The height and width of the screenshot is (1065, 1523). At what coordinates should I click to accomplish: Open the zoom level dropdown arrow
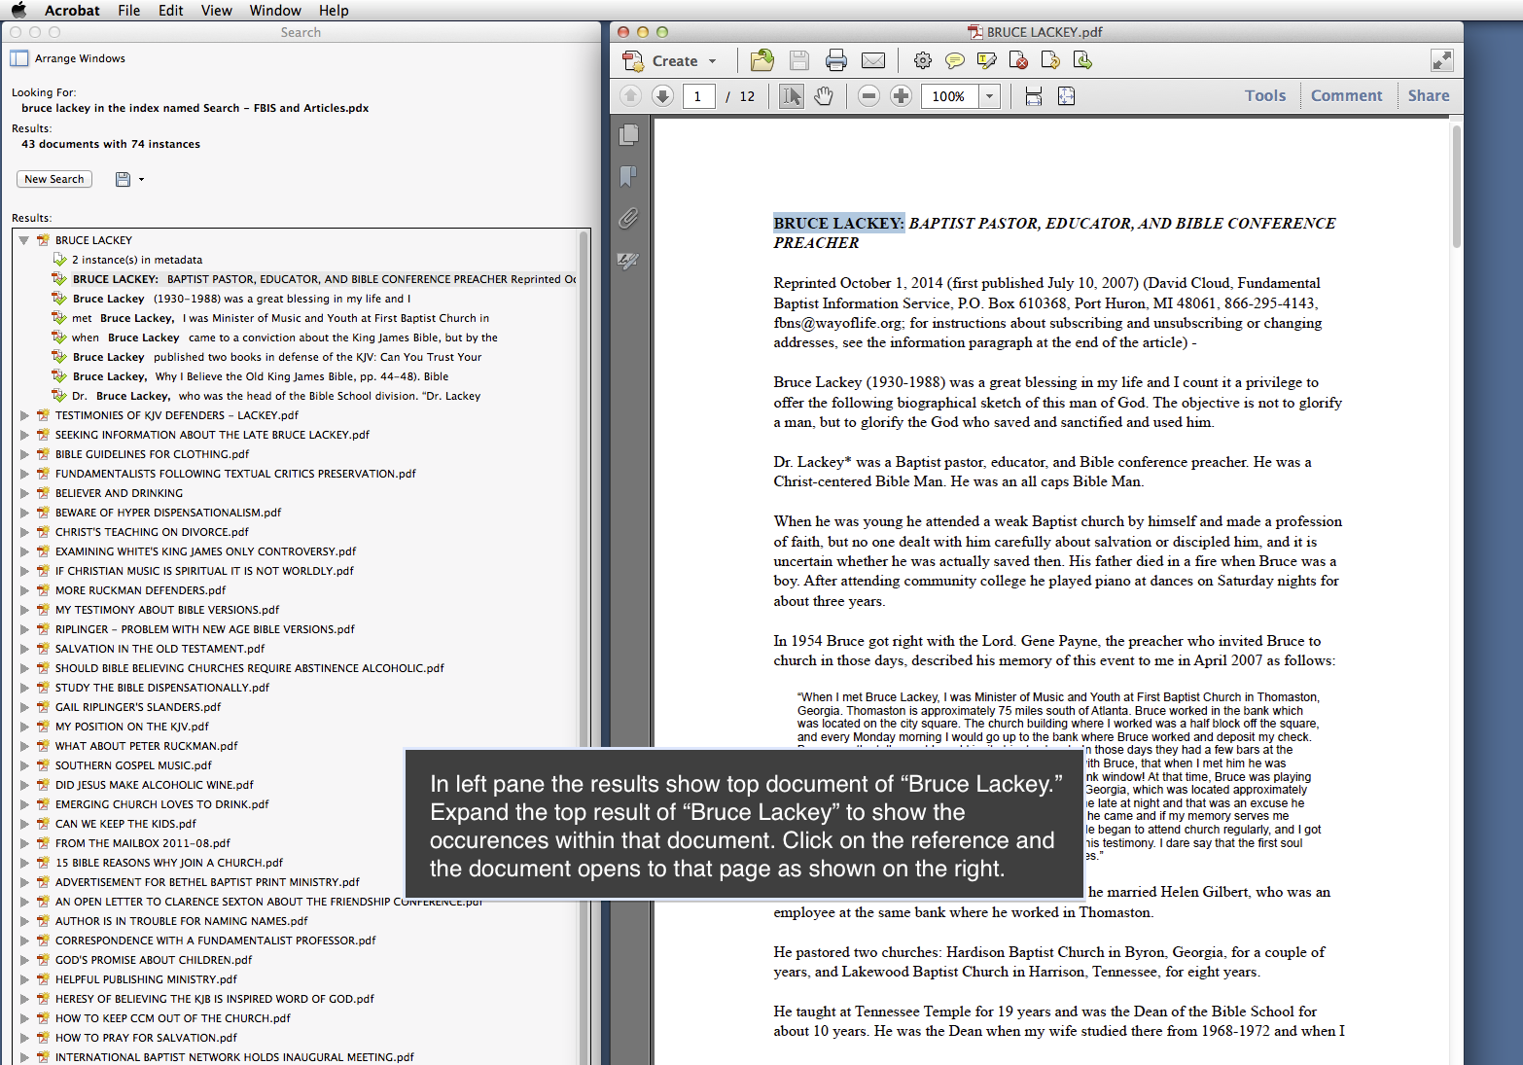click(989, 96)
